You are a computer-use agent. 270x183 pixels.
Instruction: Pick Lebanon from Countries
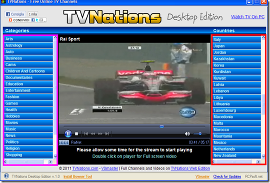[x=237, y=91]
